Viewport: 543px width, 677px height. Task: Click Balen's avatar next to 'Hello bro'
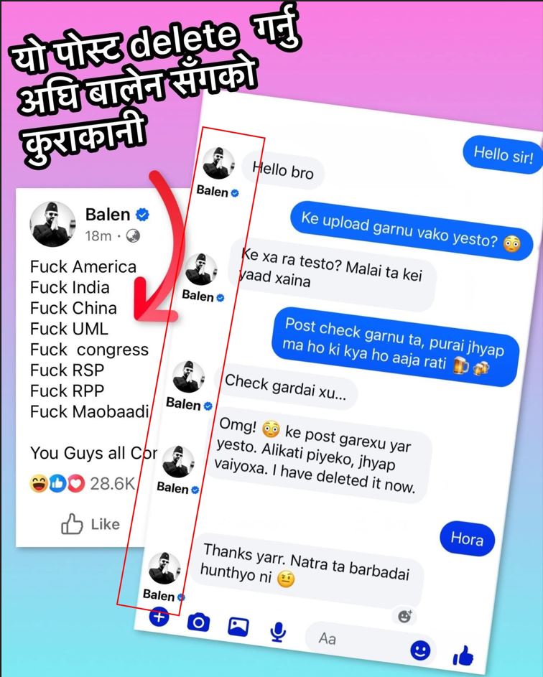pyautogui.click(x=218, y=163)
